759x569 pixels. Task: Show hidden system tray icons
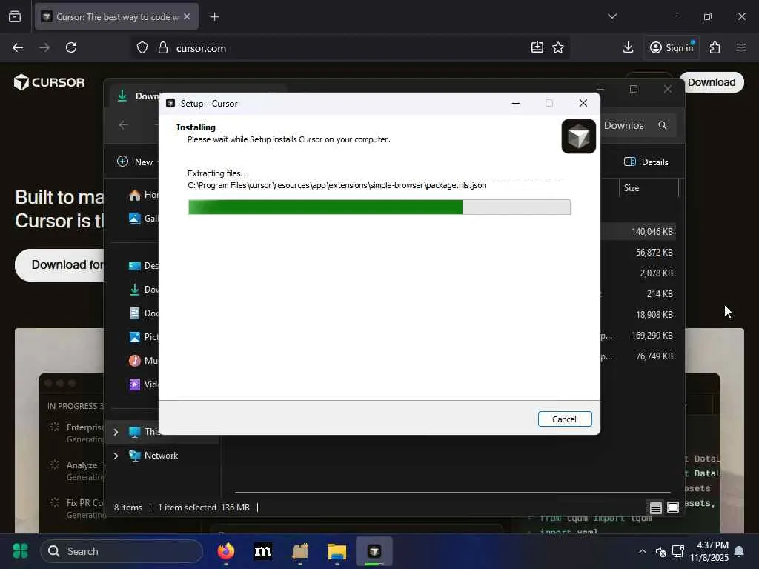(642, 551)
